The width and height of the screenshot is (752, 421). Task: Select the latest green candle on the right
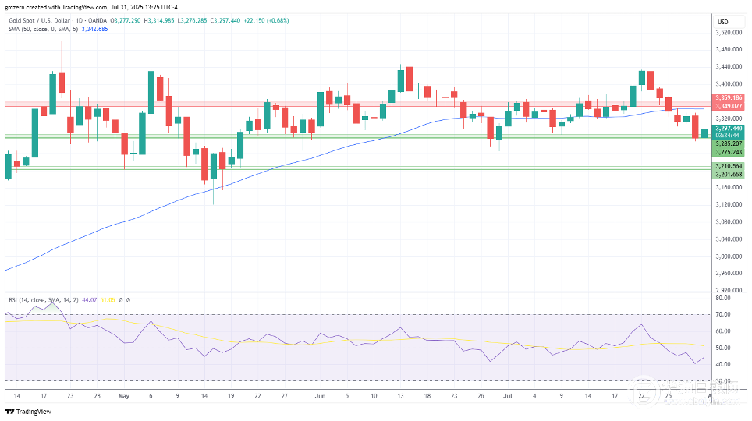pos(704,132)
